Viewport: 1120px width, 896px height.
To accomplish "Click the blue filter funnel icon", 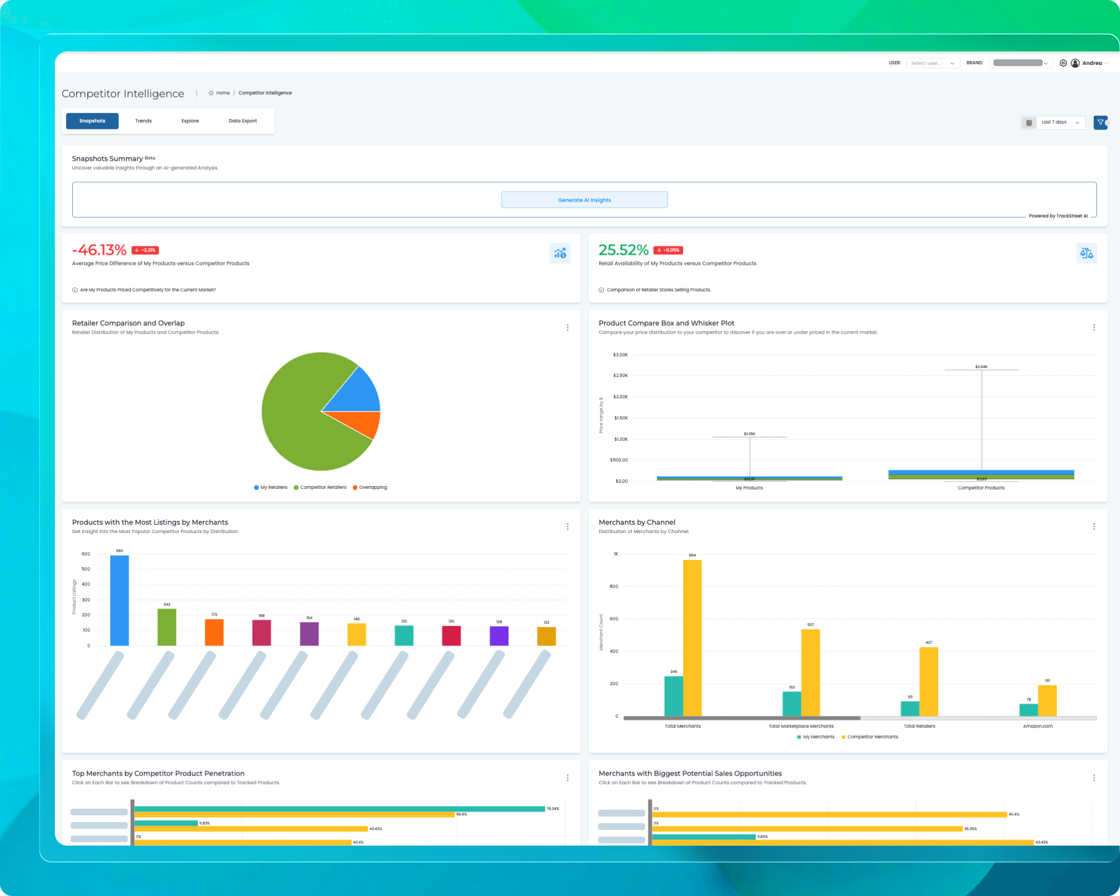I will [x=1100, y=122].
